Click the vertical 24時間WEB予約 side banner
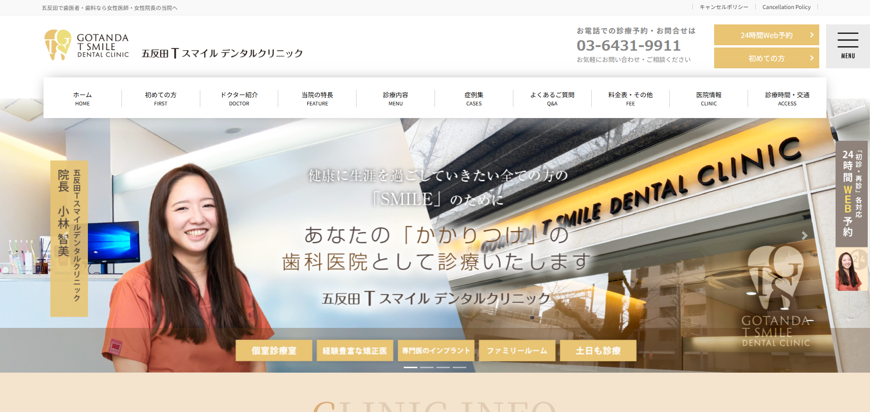 (851, 194)
